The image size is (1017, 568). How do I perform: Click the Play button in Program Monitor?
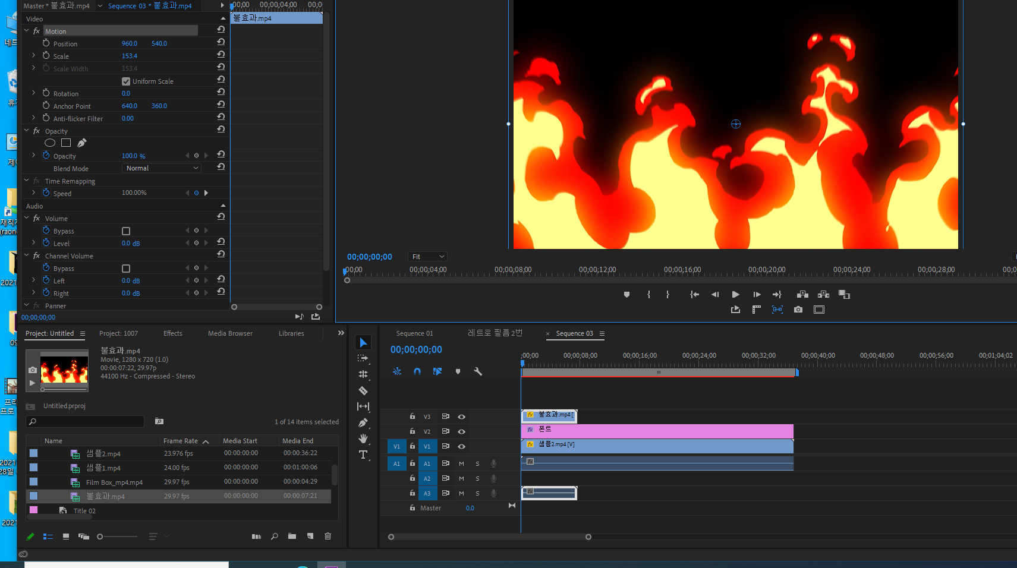[x=736, y=294]
